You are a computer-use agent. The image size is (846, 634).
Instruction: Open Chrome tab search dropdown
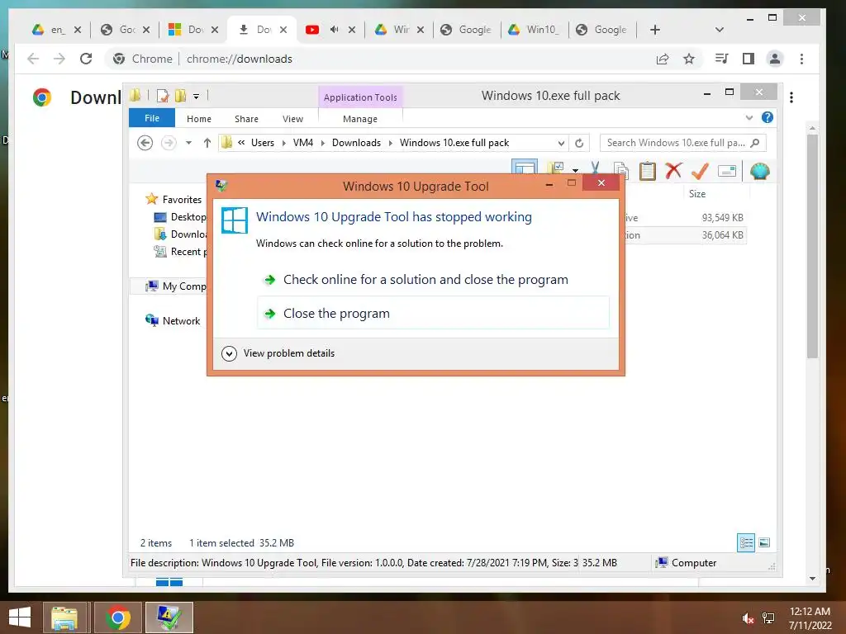click(x=720, y=30)
